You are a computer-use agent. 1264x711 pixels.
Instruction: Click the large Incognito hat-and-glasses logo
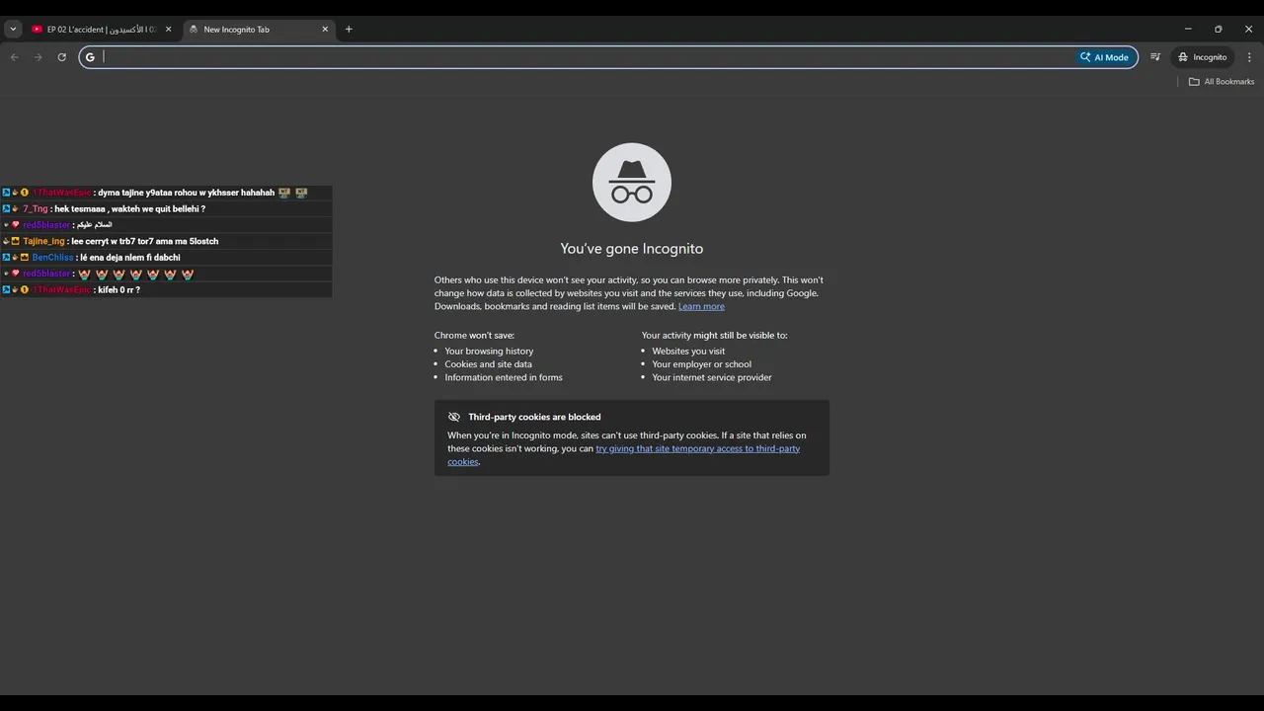coord(632,183)
